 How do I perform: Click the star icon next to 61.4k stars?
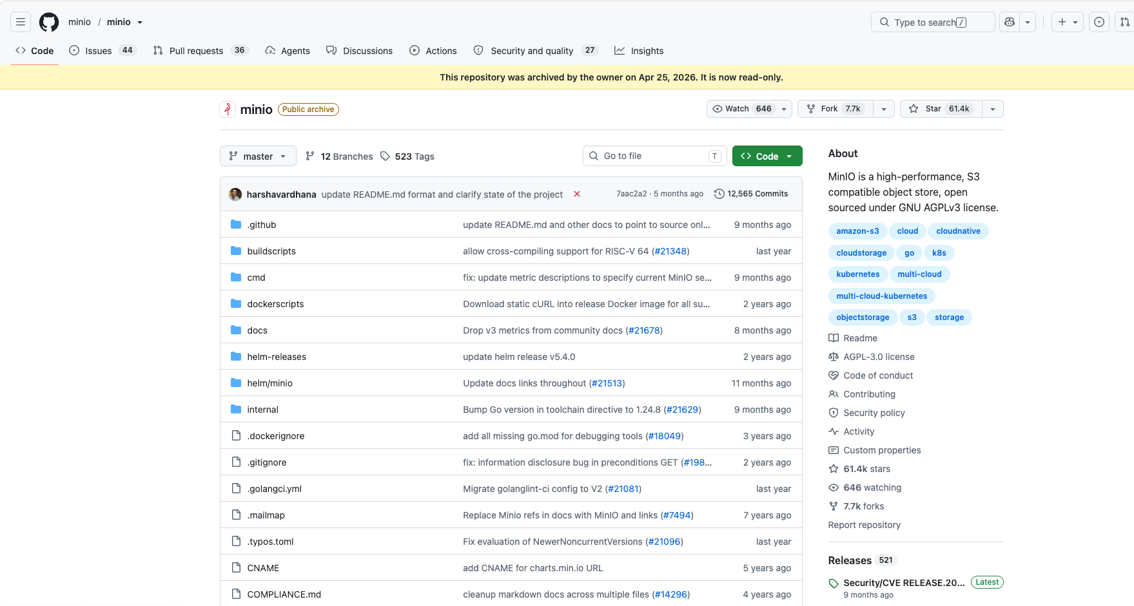[834, 469]
